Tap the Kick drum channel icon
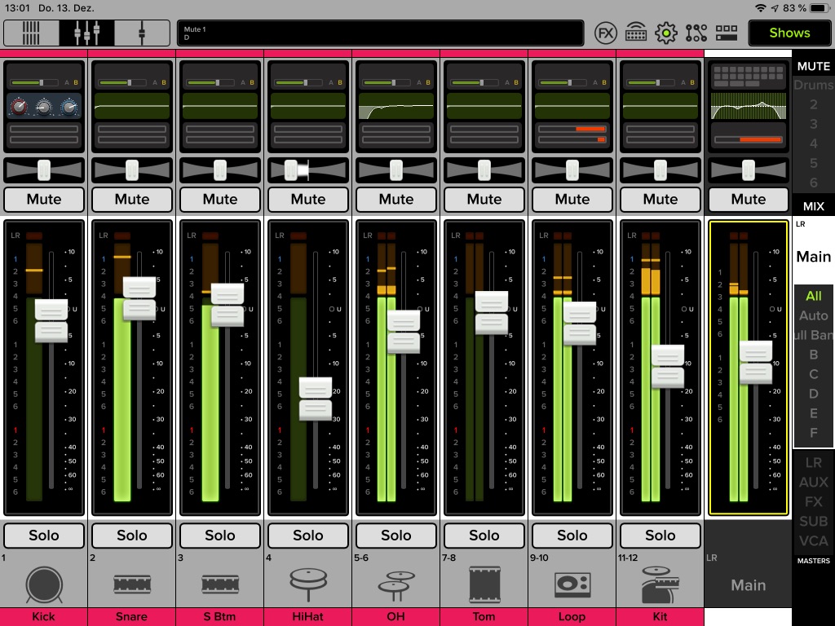The height and width of the screenshot is (626, 835). click(x=43, y=584)
